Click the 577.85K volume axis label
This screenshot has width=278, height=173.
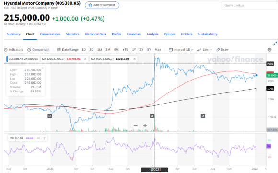click(272, 130)
